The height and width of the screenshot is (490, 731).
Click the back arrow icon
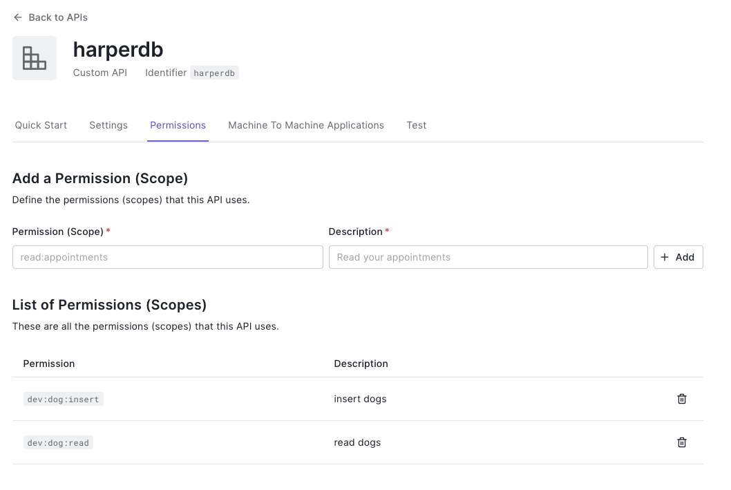(x=18, y=17)
